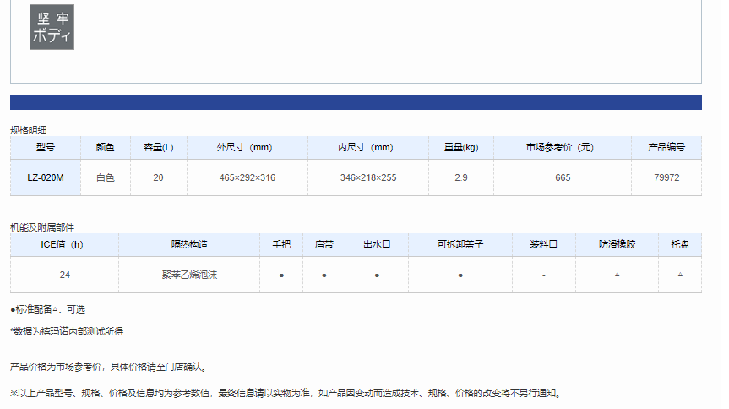The width and height of the screenshot is (729, 409).
Task: Click the inner dimension 346×218×255
Action: pyautogui.click(x=368, y=177)
